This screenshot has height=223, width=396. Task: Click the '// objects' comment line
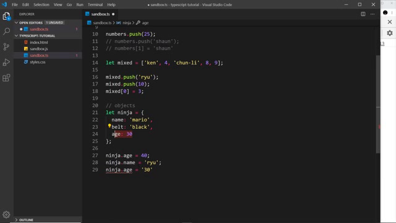pyautogui.click(x=120, y=105)
